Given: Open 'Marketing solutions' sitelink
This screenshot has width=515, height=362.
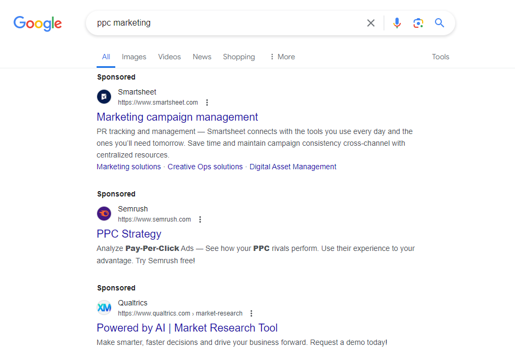Looking at the screenshot, I should [x=129, y=167].
